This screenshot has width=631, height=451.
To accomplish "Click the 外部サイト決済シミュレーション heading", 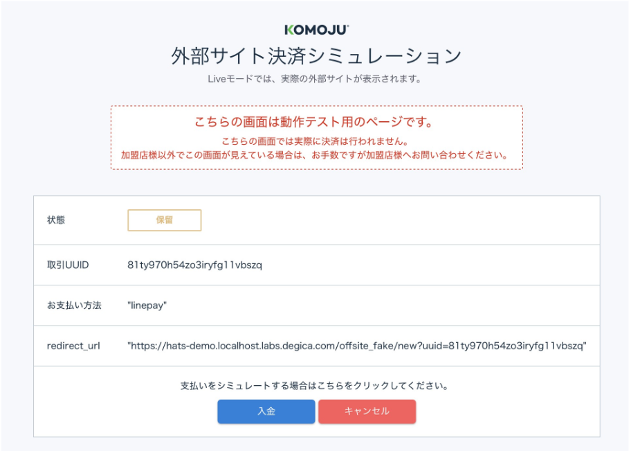I will [x=316, y=56].
